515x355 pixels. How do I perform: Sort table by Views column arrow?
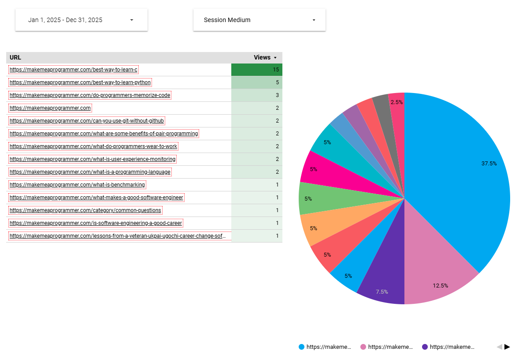click(275, 58)
